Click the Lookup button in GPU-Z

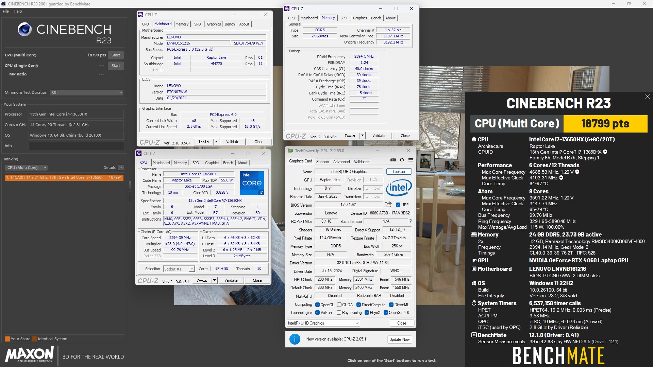[399, 172]
